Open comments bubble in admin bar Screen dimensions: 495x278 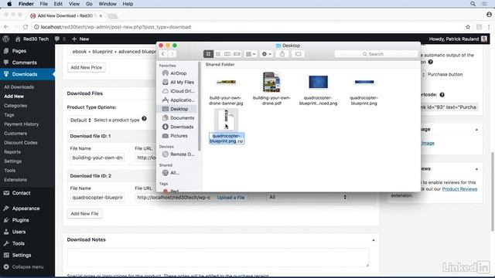click(60, 39)
